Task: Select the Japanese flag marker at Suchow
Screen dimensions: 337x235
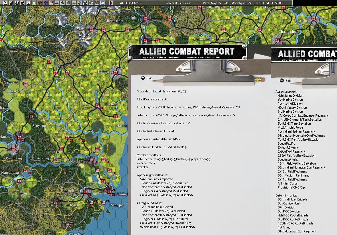Action: point(97,105)
